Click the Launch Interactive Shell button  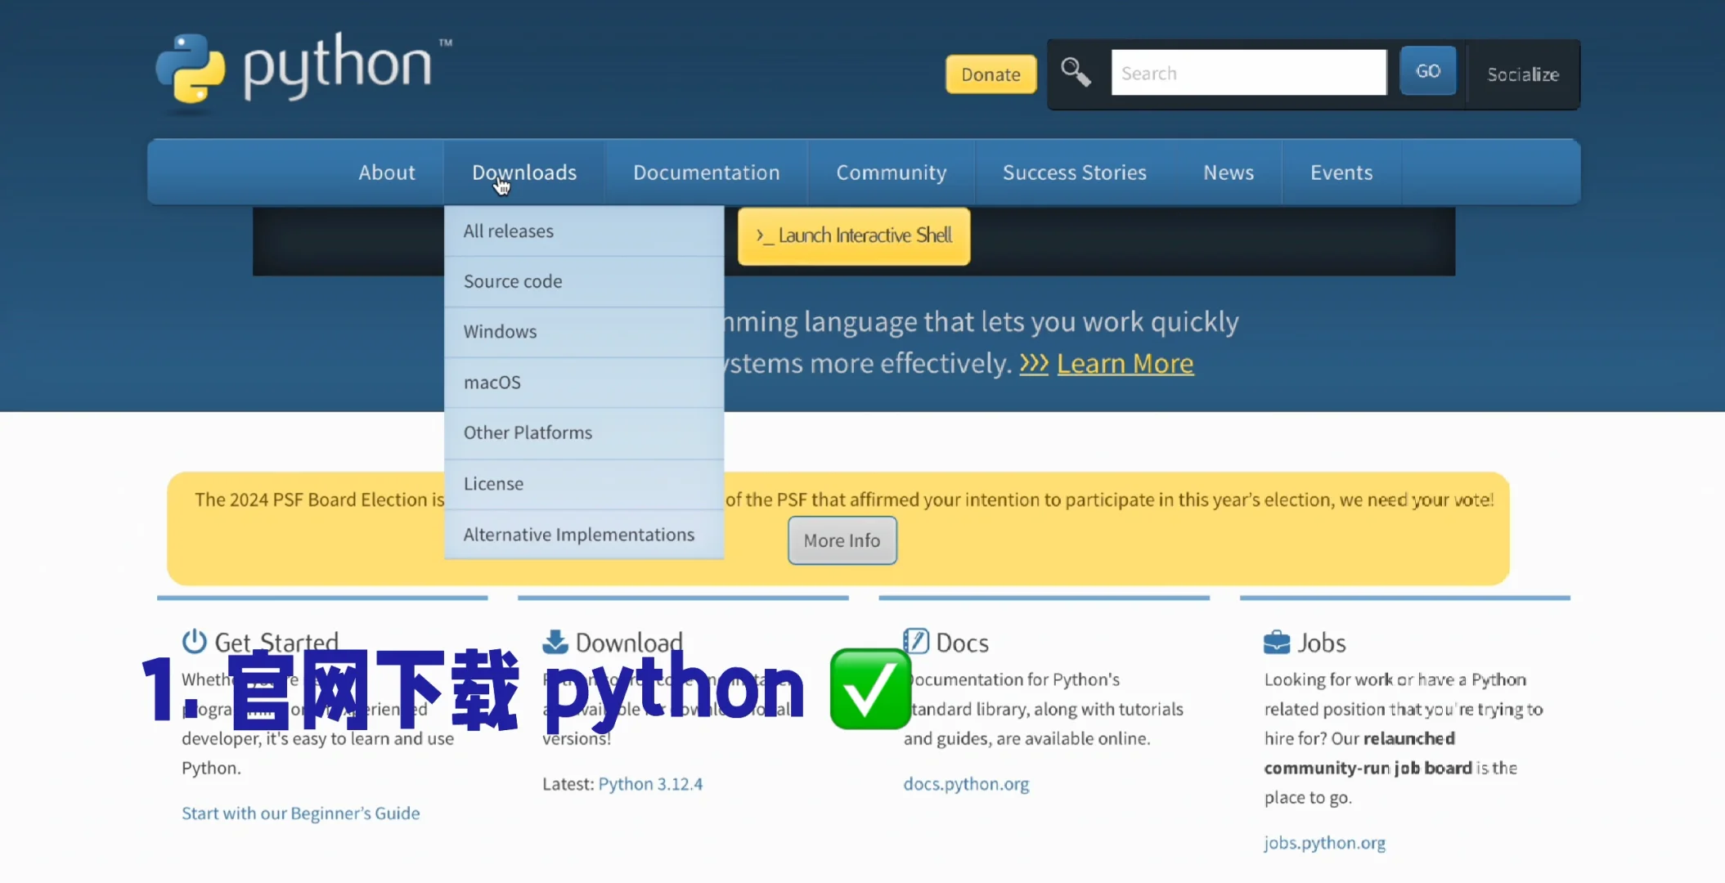point(853,236)
